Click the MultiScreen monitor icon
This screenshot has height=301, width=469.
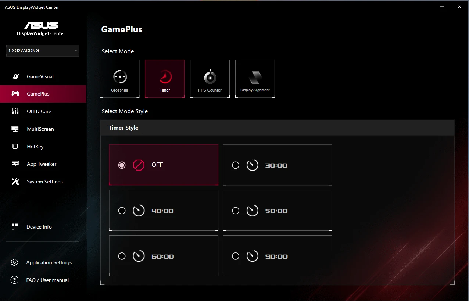click(15, 129)
